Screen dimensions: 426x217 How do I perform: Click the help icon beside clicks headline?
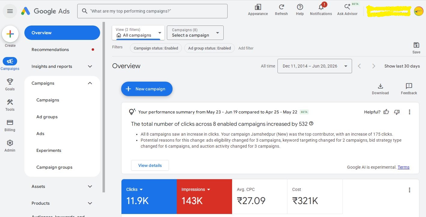(311, 124)
